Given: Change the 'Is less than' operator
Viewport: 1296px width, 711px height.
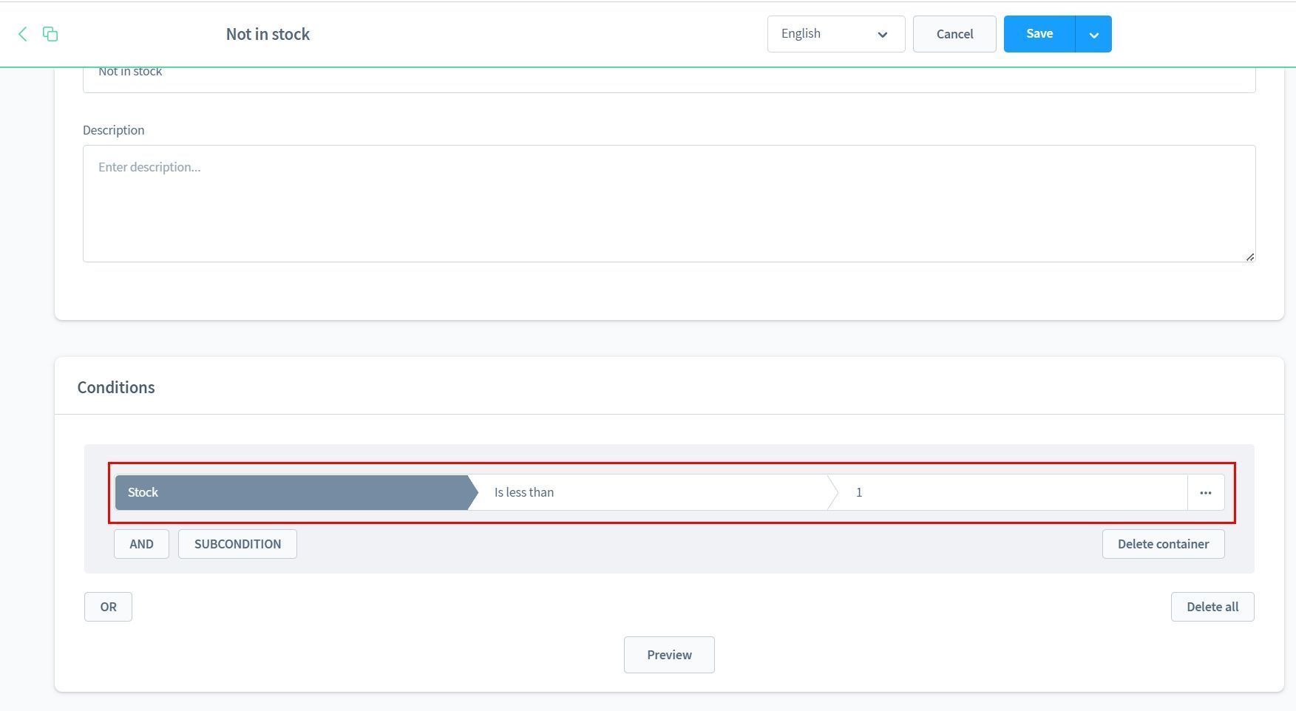Looking at the screenshot, I should pyautogui.click(x=651, y=493).
